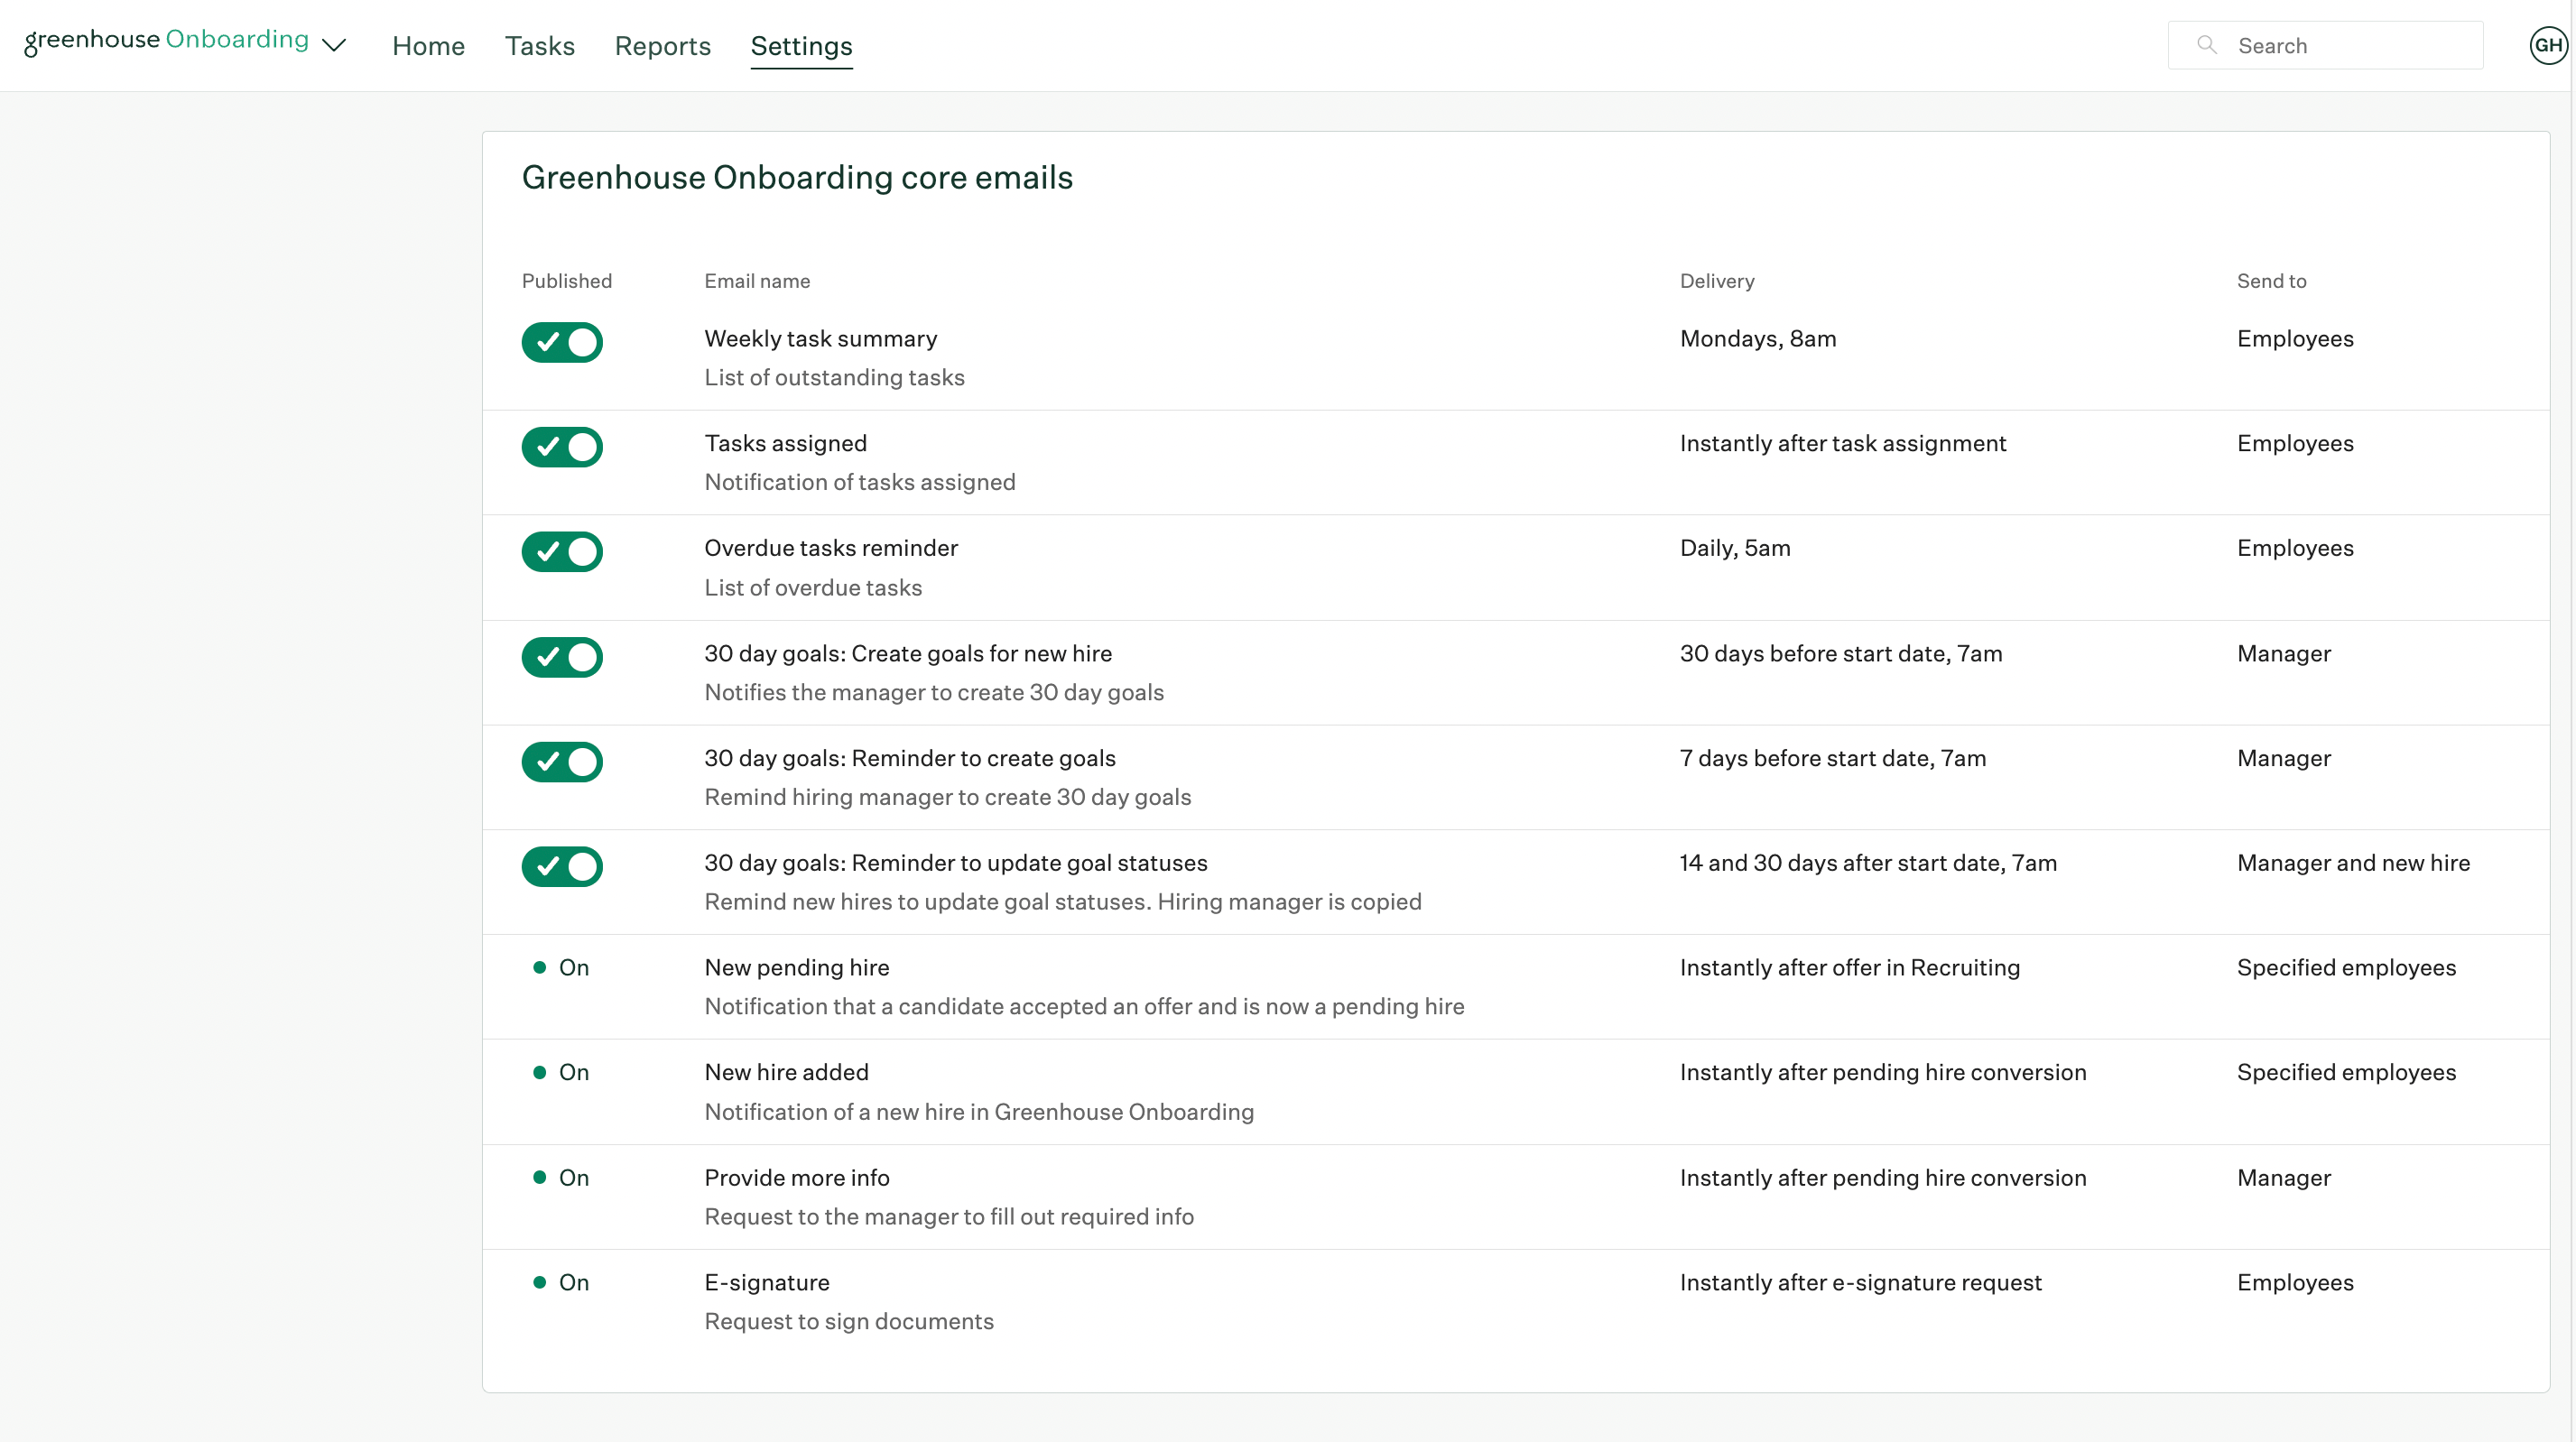Open 30 day goals: Reminder to create goals
The height and width of the screenshot is (1442, 2576).
pos(910,759)
